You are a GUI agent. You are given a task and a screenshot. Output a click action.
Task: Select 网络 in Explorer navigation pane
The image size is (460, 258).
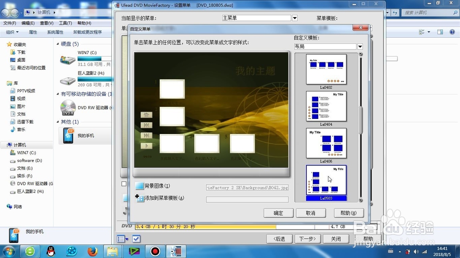[18, 207]
